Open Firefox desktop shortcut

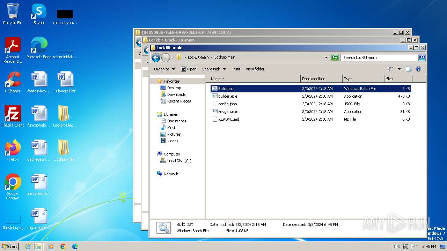point(13,151)
